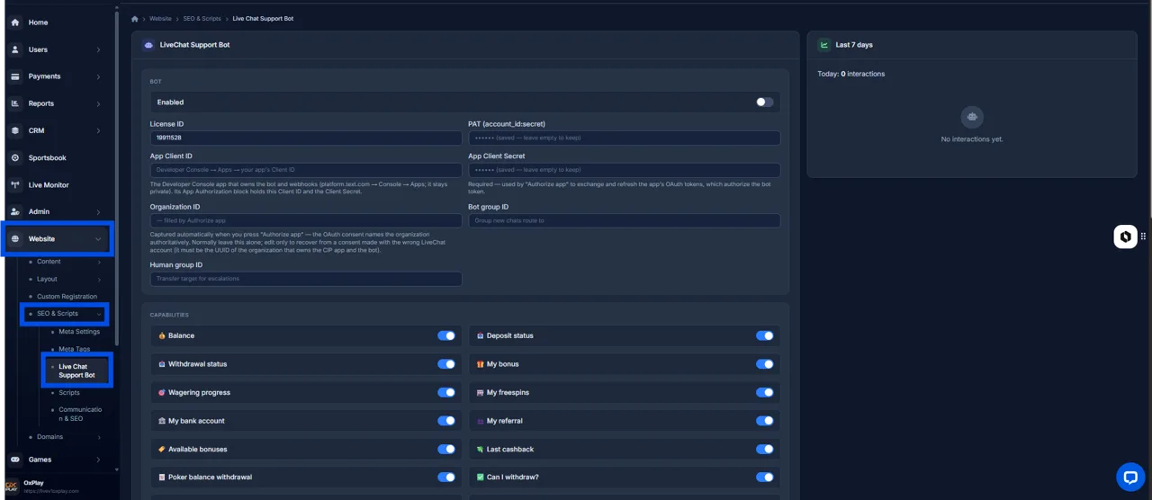1152x500 pixels.
Task: Open Meta Settings in sidebar
Action: click(x=79, y=332)
